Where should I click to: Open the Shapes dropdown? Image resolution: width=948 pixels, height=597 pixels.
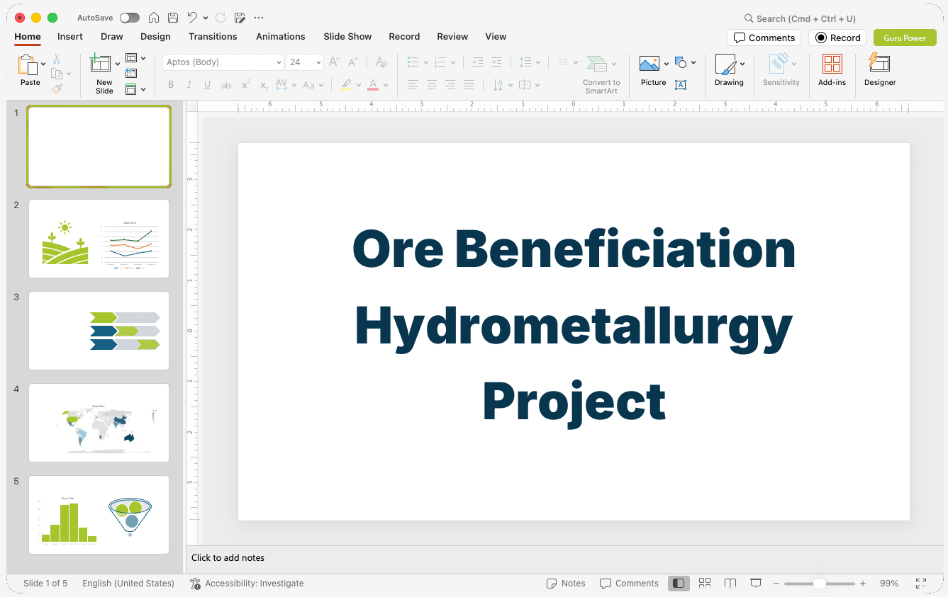[x=685, y=62]
